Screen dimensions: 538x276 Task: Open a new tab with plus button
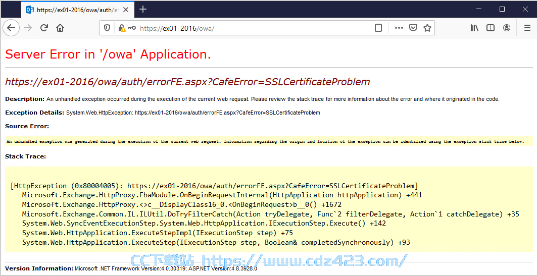tap(143, 9)
